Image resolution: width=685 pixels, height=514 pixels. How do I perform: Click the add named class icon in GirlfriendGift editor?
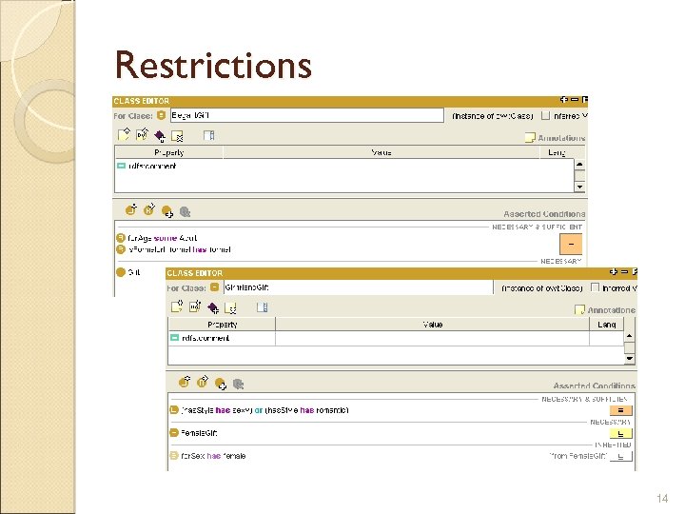[220, 384]
